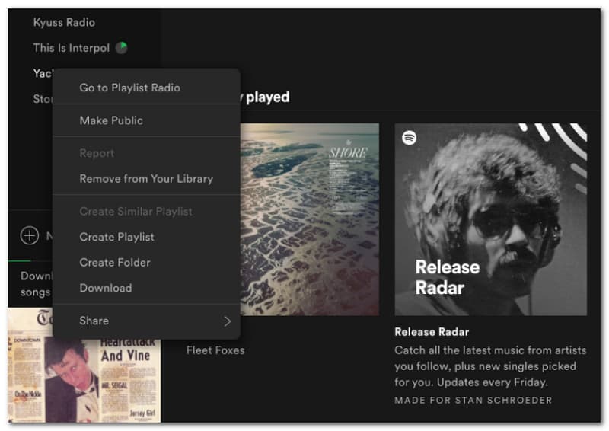
Task: Click the 'played' section heading
Action: (268, 97)
